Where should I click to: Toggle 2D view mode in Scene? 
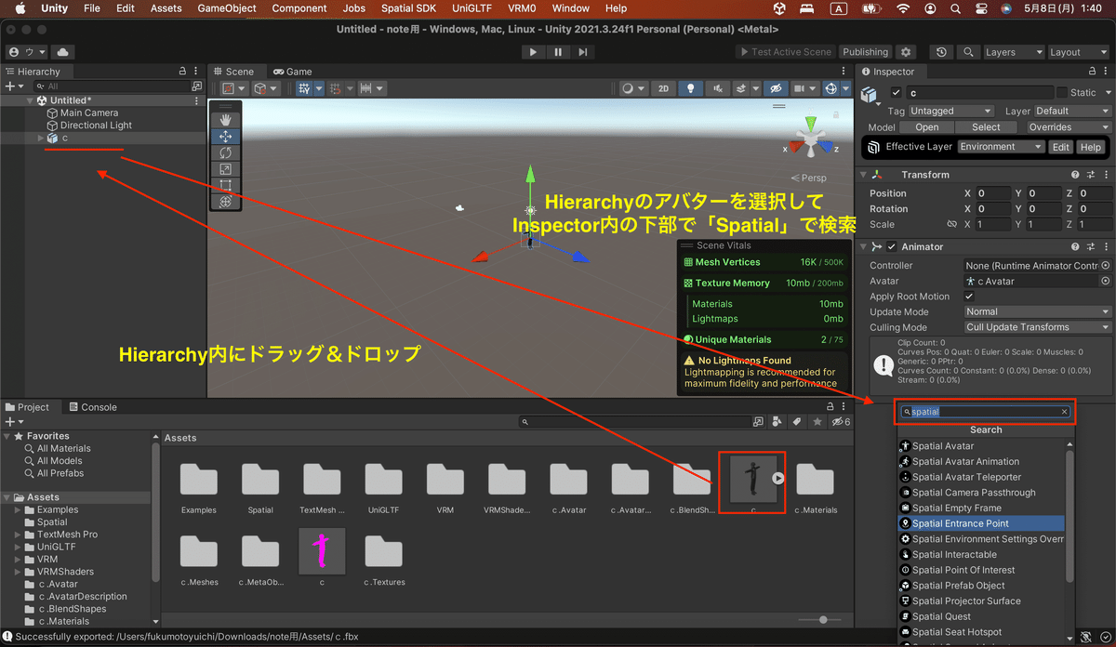tap(663, 88)
